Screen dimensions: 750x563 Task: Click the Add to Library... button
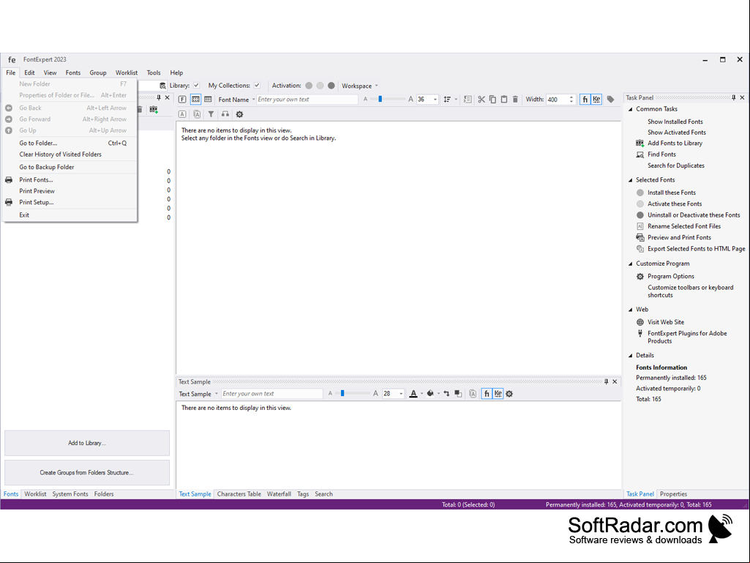[x=87, y=443]
